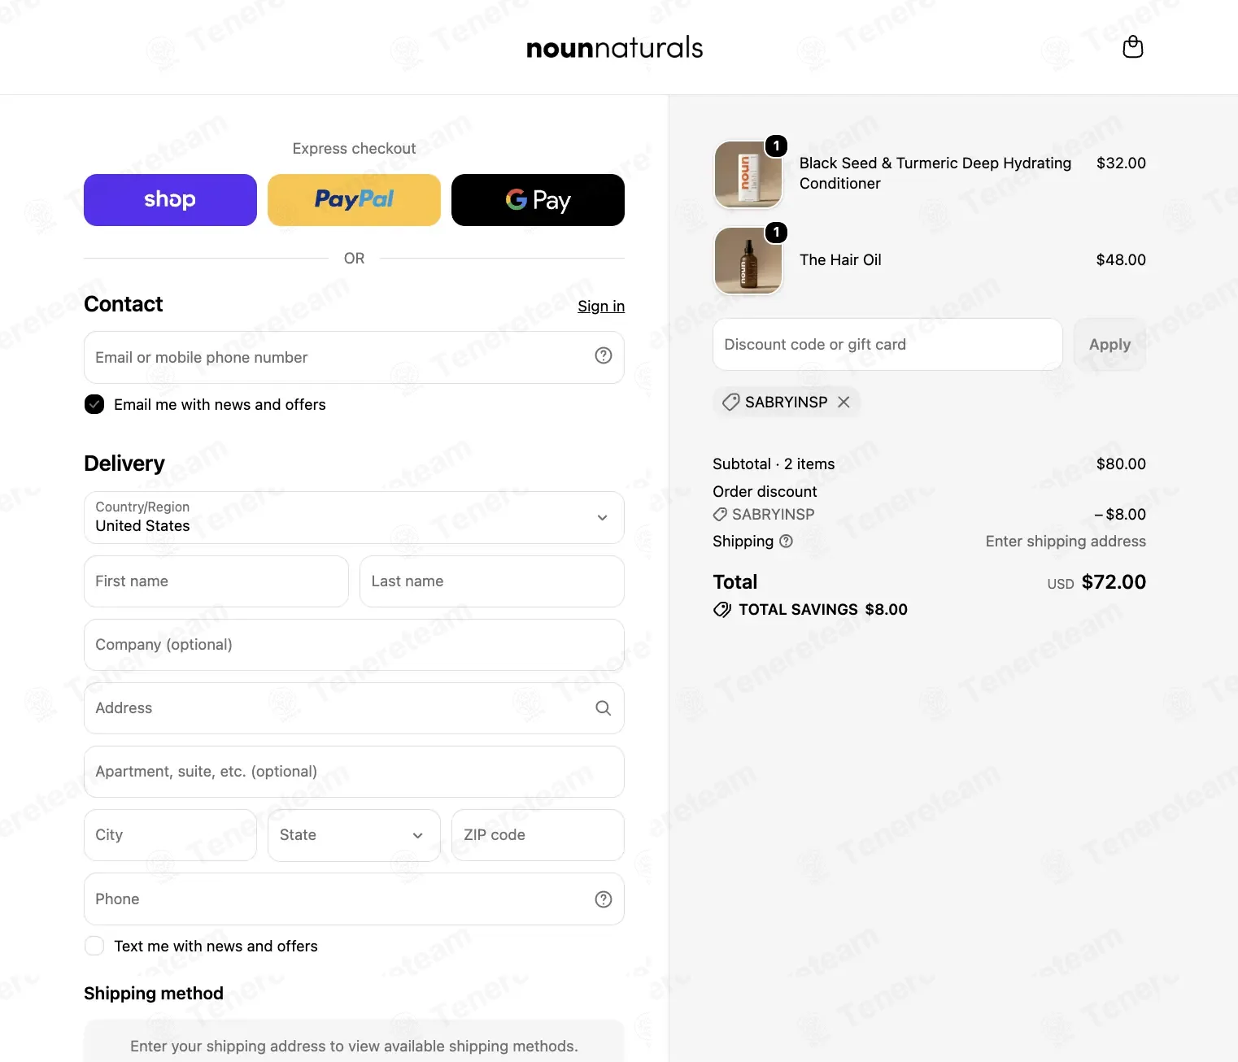Click the Subtotal · 2 items label
The image size is (1238, 1062).
pos(774,464)
